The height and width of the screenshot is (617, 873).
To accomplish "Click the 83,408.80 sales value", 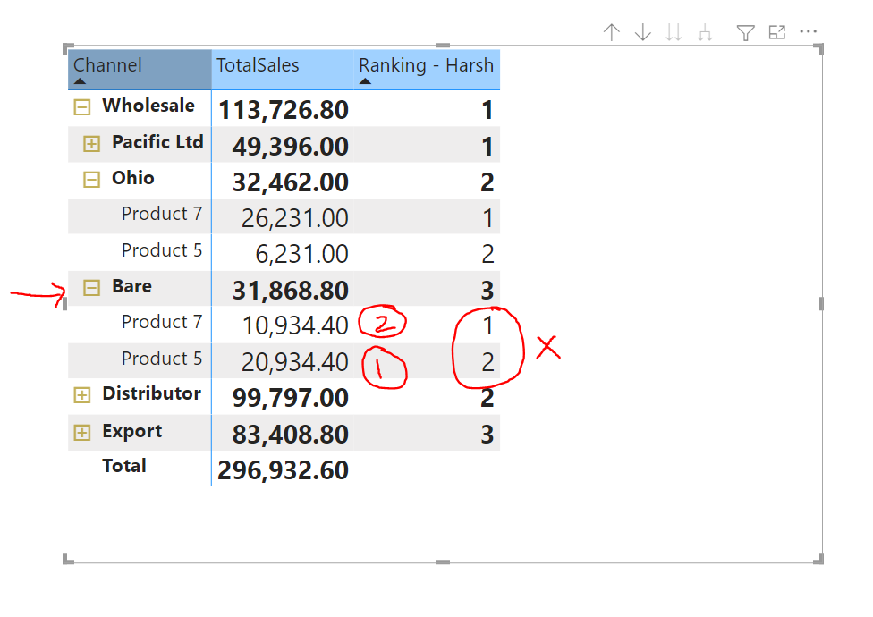I will (x=291, y=435).
